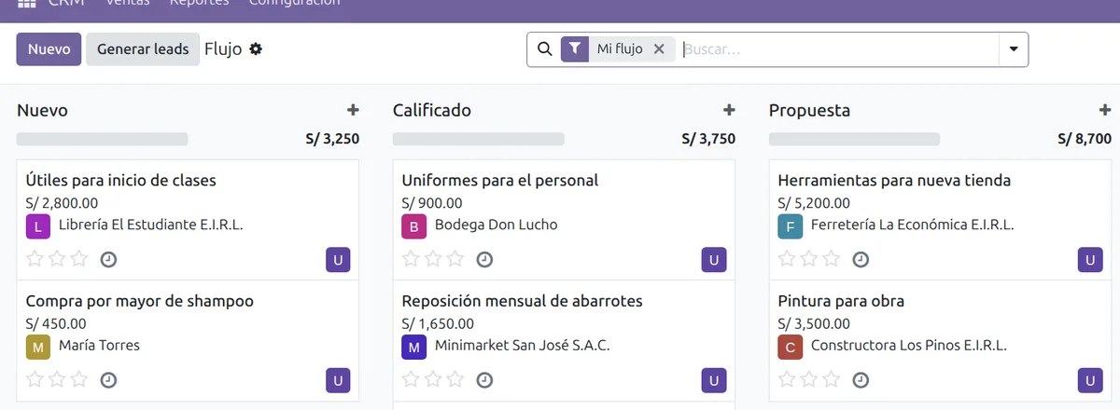Open the Ventas menu
The width and height of the screenshot is (1120, 410).
click(x=128, y=3)
